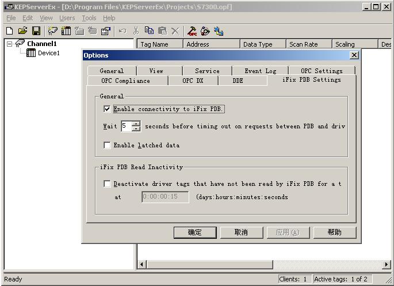The height and width of the screenshot is (286, 394).
Task: Click the greyed New Tag Group icon
Action: tap(79, 31)
